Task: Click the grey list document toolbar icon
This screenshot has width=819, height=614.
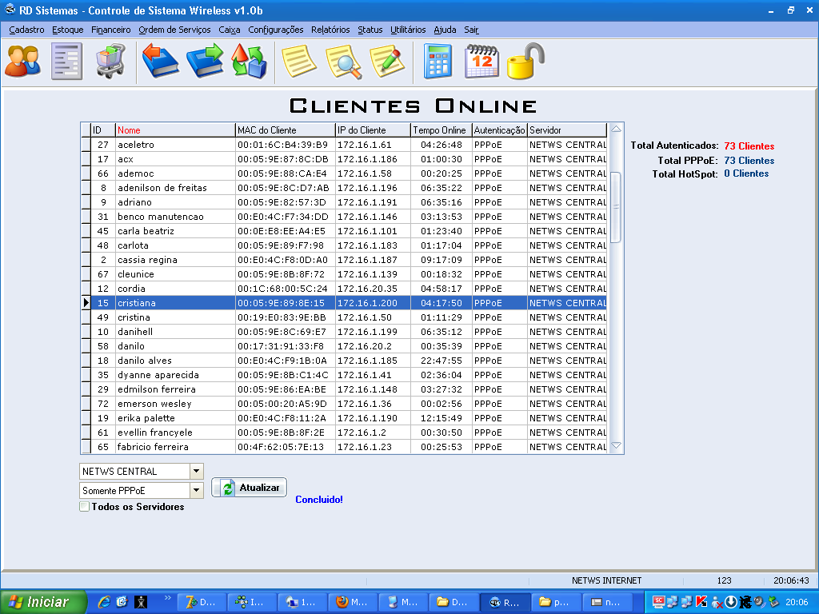Action: (x=67, y=62)
